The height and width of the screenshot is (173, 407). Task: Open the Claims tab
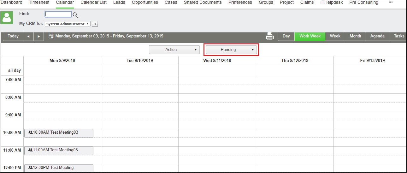pyautogui.click(x=307, y=3)
